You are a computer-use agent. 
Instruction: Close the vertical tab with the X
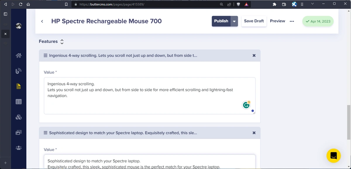point(6,34)
